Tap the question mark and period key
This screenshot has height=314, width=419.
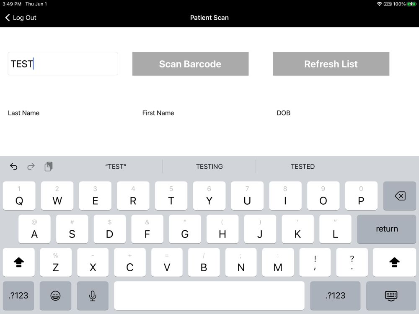click(x=352, y=262)
